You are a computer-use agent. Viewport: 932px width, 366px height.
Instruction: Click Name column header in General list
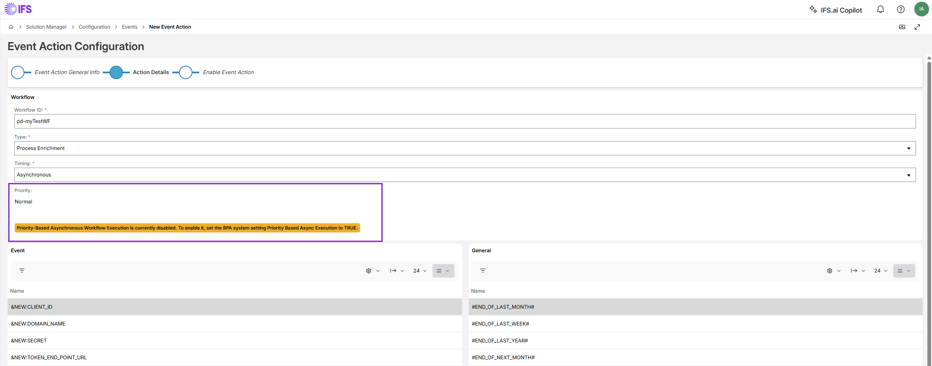478,291
